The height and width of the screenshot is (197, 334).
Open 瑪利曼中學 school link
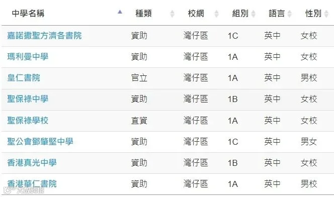[28, 57]
